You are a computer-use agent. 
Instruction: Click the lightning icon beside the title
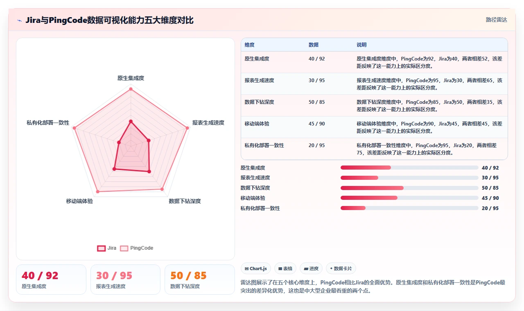tap(19, 20)
